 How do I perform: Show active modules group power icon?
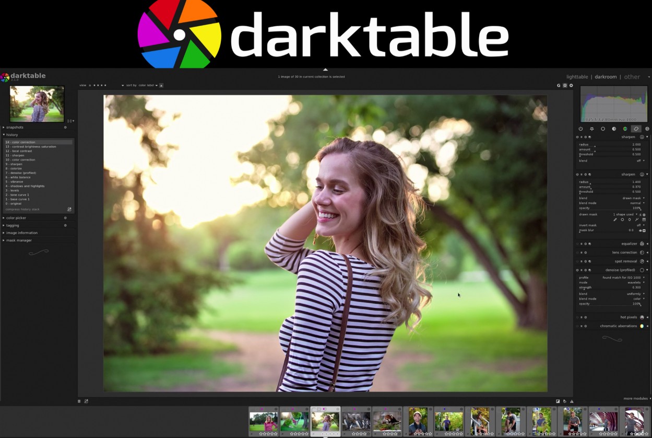(x=580, y=129)
